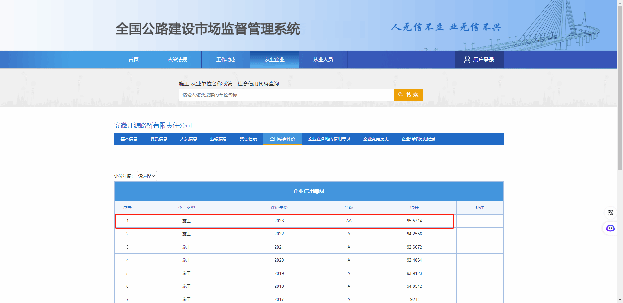Switch to the 基本信息 tab
Image resolution: width=623 pixels, height=303 pixels.
click(x=129, y=139)
